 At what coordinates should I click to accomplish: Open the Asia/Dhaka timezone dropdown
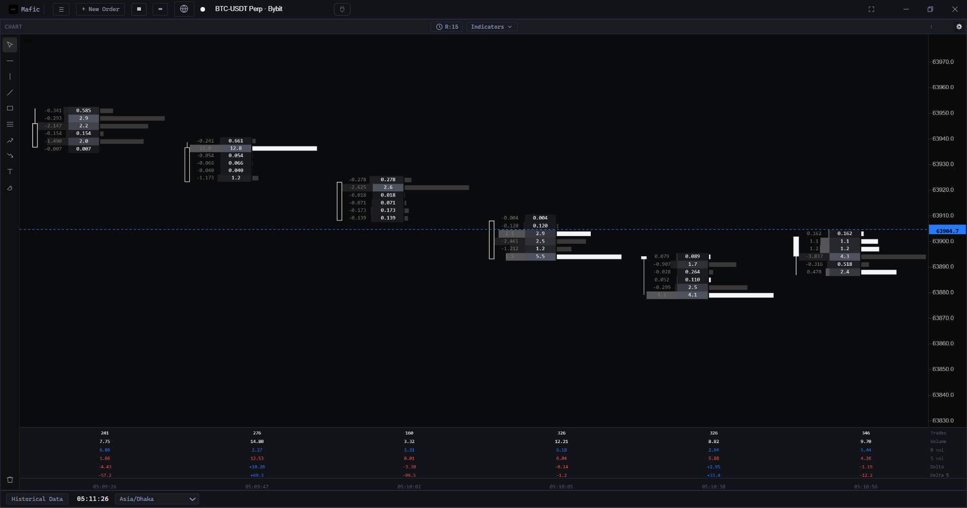(x=157, y=499)
